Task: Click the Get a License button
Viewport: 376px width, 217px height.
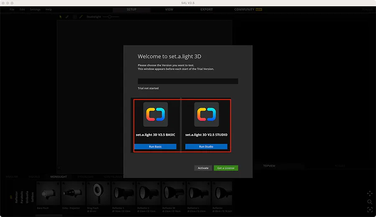Action: tap(226, 168)
